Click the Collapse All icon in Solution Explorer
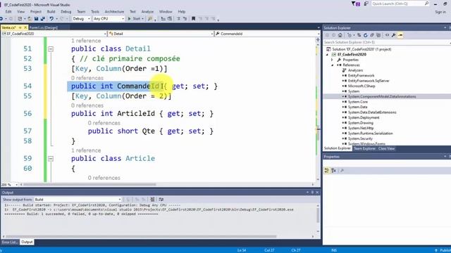 pos(372,35)
